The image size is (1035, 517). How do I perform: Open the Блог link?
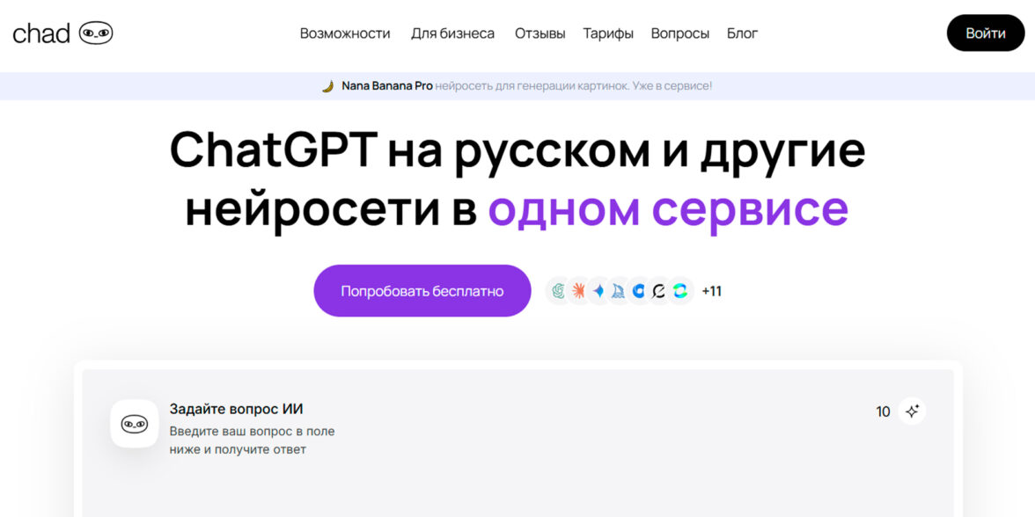pos(743,33)
